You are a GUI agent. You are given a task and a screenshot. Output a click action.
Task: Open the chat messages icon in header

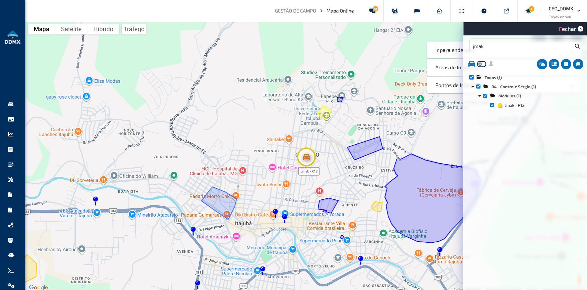(x=372, y=11)
